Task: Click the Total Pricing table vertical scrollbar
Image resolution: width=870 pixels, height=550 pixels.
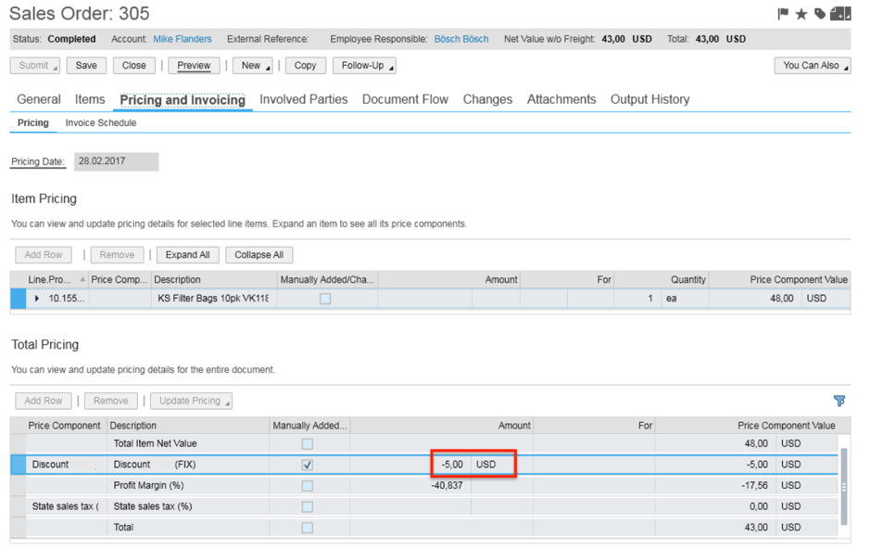Action: tap(844, 487)
